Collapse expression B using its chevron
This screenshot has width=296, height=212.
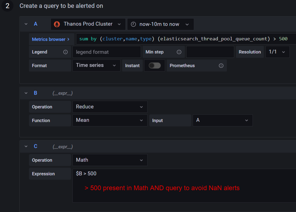(26, 93)
